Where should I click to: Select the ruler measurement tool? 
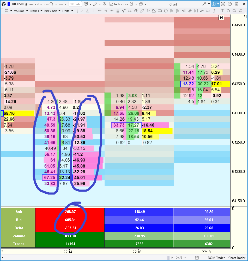[142, 11]
